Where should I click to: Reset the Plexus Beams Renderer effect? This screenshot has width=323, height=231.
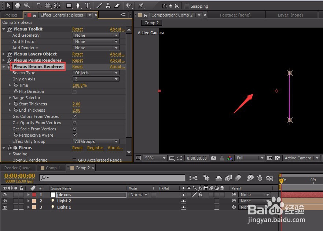click(77, 66)
